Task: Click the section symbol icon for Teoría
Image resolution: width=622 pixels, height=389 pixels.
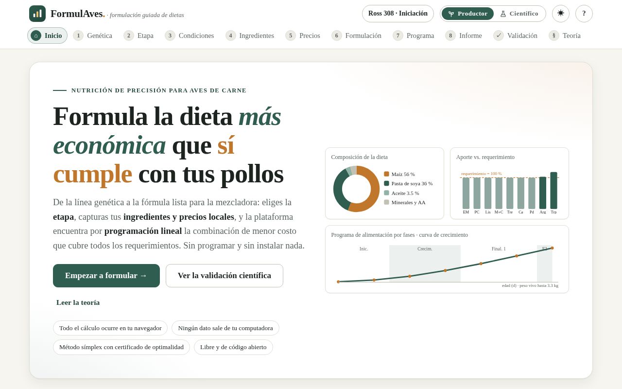Action: [554, 35]
